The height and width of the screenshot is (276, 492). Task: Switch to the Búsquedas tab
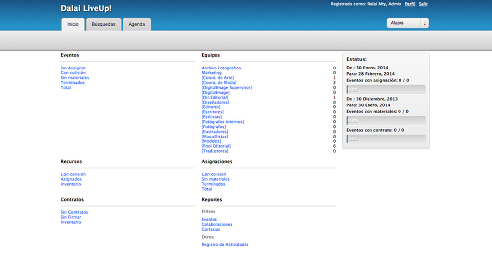pyautogui.click(x=103, y=24)
